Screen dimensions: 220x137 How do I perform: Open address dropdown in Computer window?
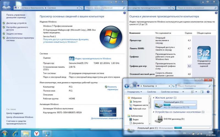(x=169, y=86)
